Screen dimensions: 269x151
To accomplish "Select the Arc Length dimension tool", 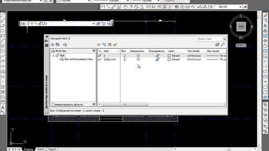I will tap(113, 7).
